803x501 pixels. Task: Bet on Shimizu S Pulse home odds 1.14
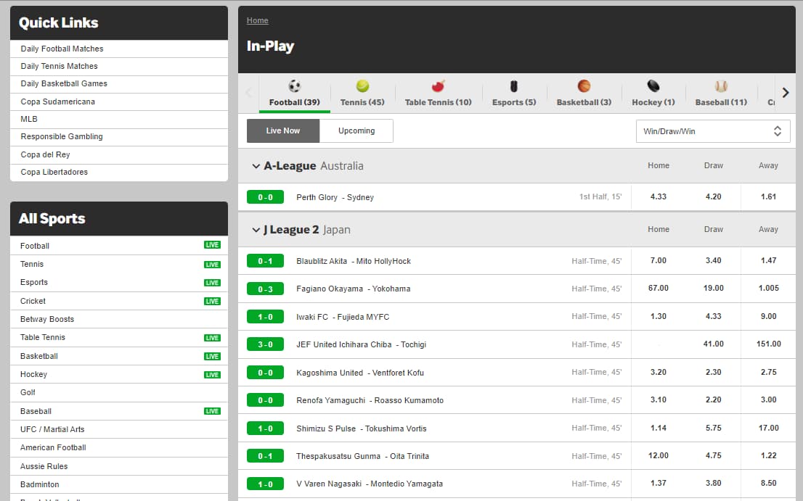[659, 428]
